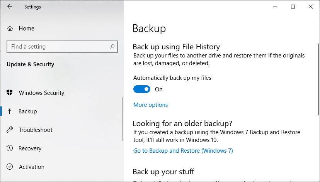
Task: Click the Back up using File History heading
Action: (x=176, y=47)
